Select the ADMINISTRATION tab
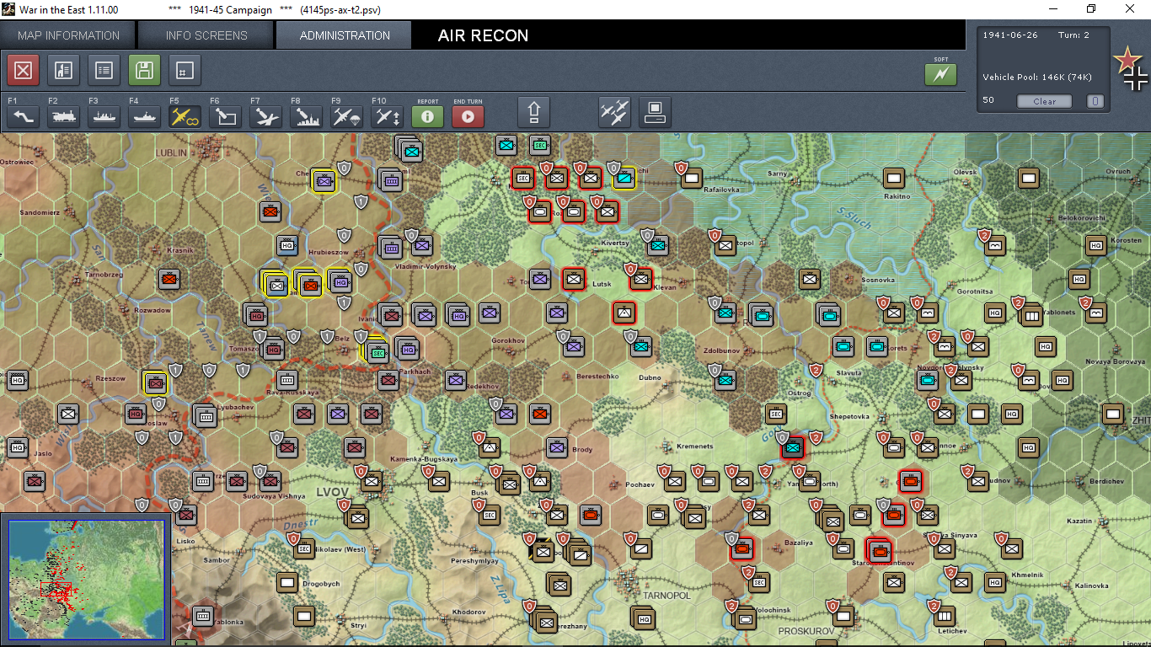Image resolution: width=1151 pixels, height=647 pixels. 345,35
